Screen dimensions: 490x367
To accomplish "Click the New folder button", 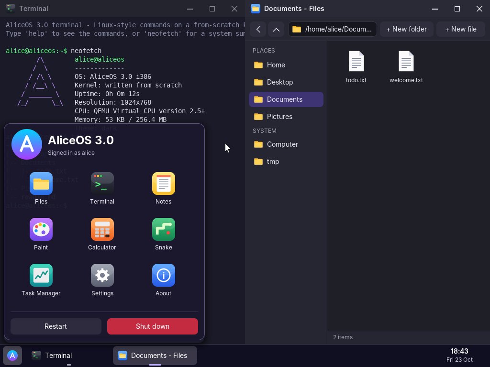I will pyautogui.click(x=407, y=29).
